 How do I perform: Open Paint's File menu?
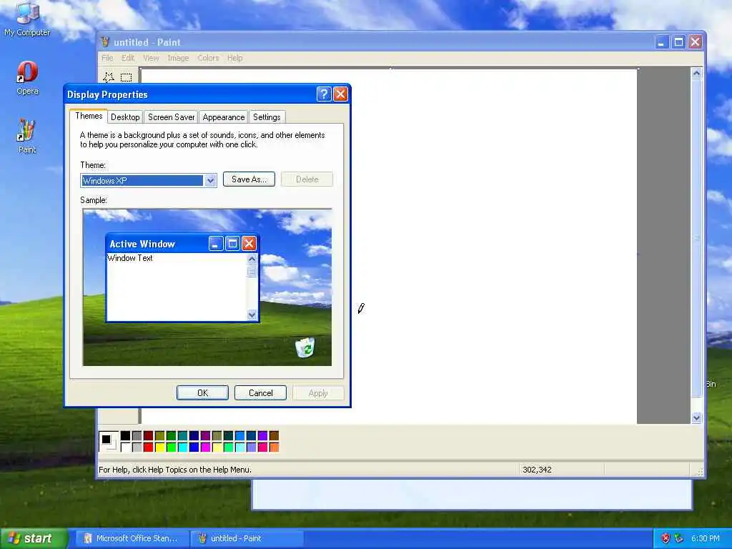click(x=107, y=58)
